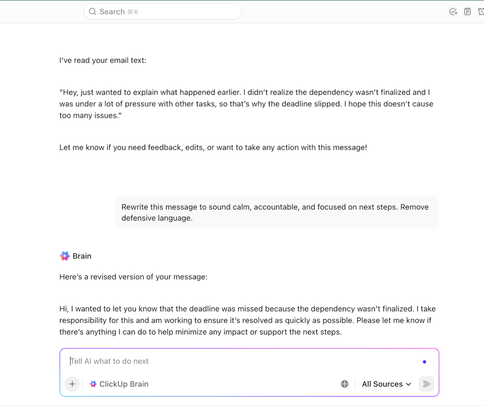Open the notepad icon in top toolbar
The height and width of the screenshot is (406, 484).
click(467, 11)
